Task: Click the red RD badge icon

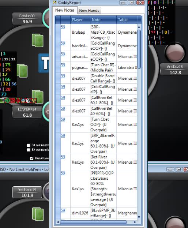Action: click(12, 100)
